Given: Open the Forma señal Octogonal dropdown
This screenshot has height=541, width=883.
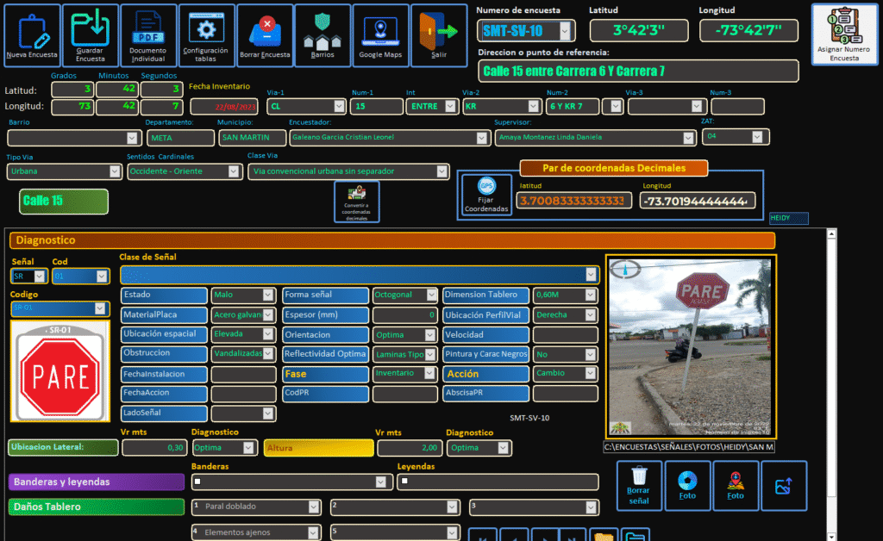Looking at the screenshot, I should (x=431, y=295).
